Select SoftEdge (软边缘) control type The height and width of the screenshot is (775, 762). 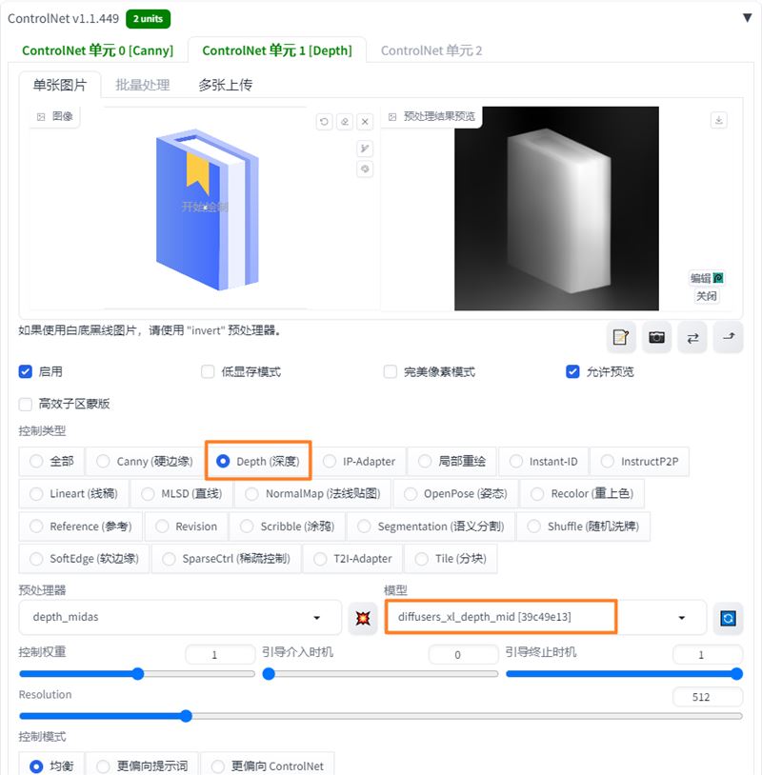point(84,559)
